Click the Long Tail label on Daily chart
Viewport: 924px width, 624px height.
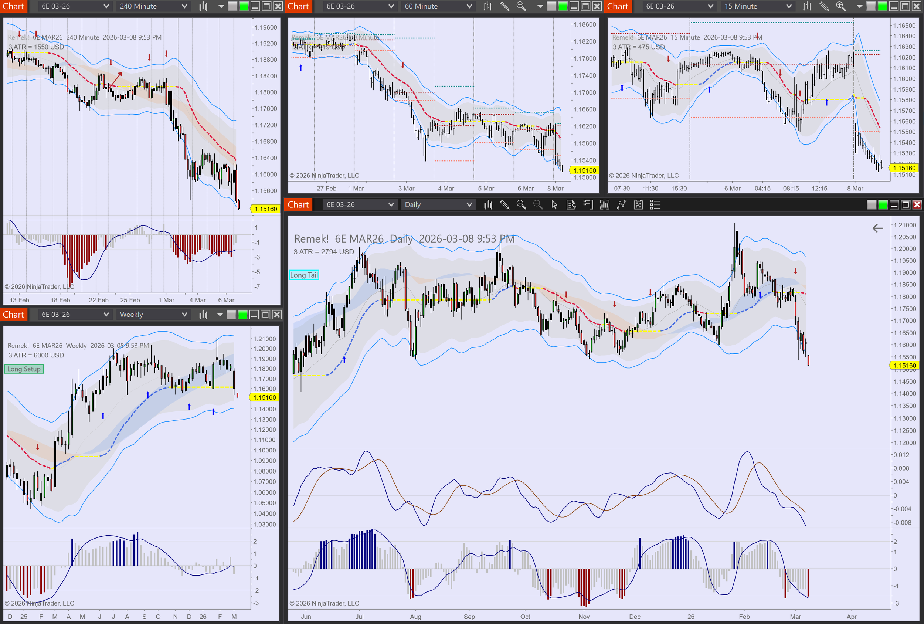(304, 275)
